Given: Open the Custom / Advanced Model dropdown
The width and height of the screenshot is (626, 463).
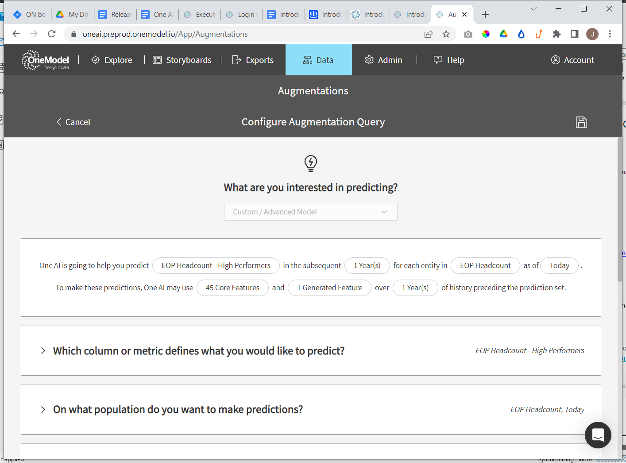Looking at the screenshot, I should tap(310, 212).
